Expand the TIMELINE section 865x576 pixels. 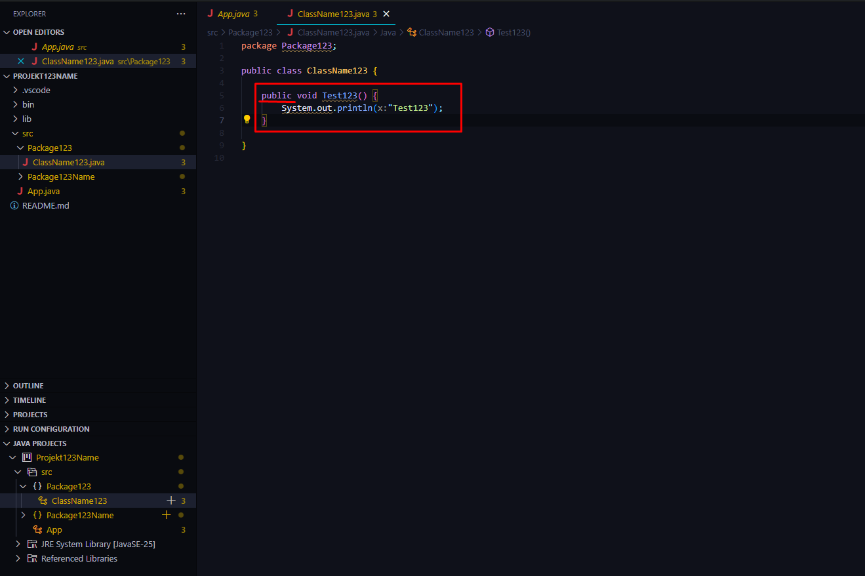click(x=30, y=400)
